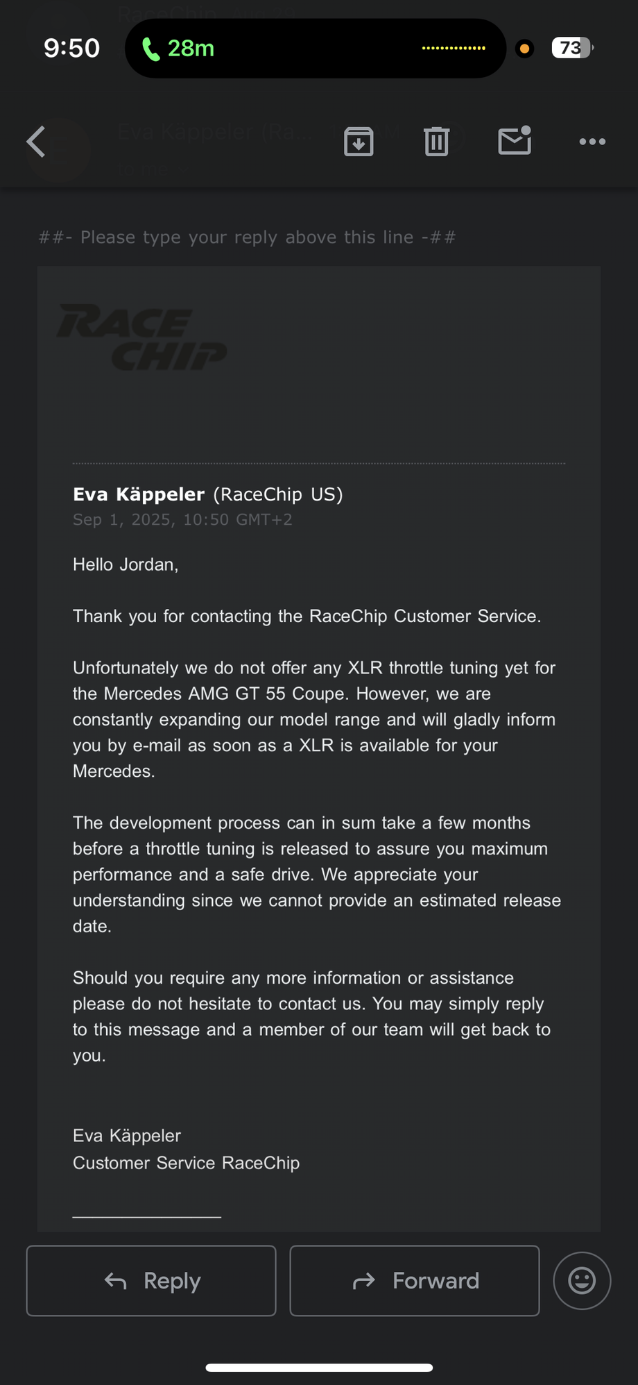
Task: Archive this email with the archive icon
Action: coord(359,142)
